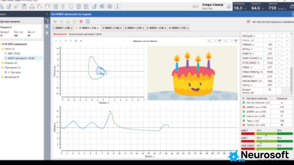The height and width of the screenshot is (165, 294).
Task: Click the ФЖЕЛ red-green norm color bar
Action: click(x=267, y=133)
